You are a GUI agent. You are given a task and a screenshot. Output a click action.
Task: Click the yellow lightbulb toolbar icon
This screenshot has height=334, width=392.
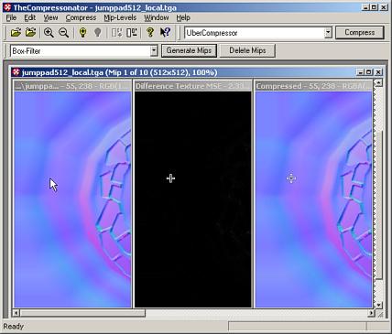click(x=82, y=32)
